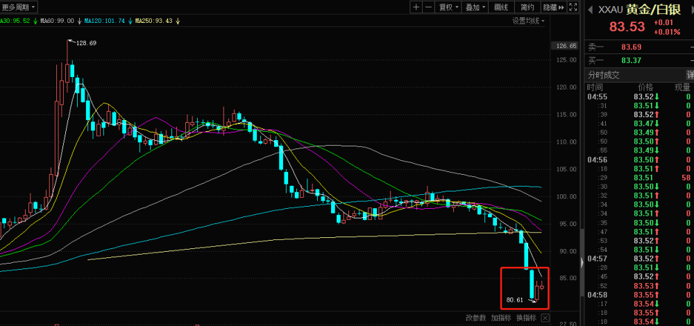The image size is (694, 326).
Task: Select the MA250:93.43 label
Action: pos(153,20)
